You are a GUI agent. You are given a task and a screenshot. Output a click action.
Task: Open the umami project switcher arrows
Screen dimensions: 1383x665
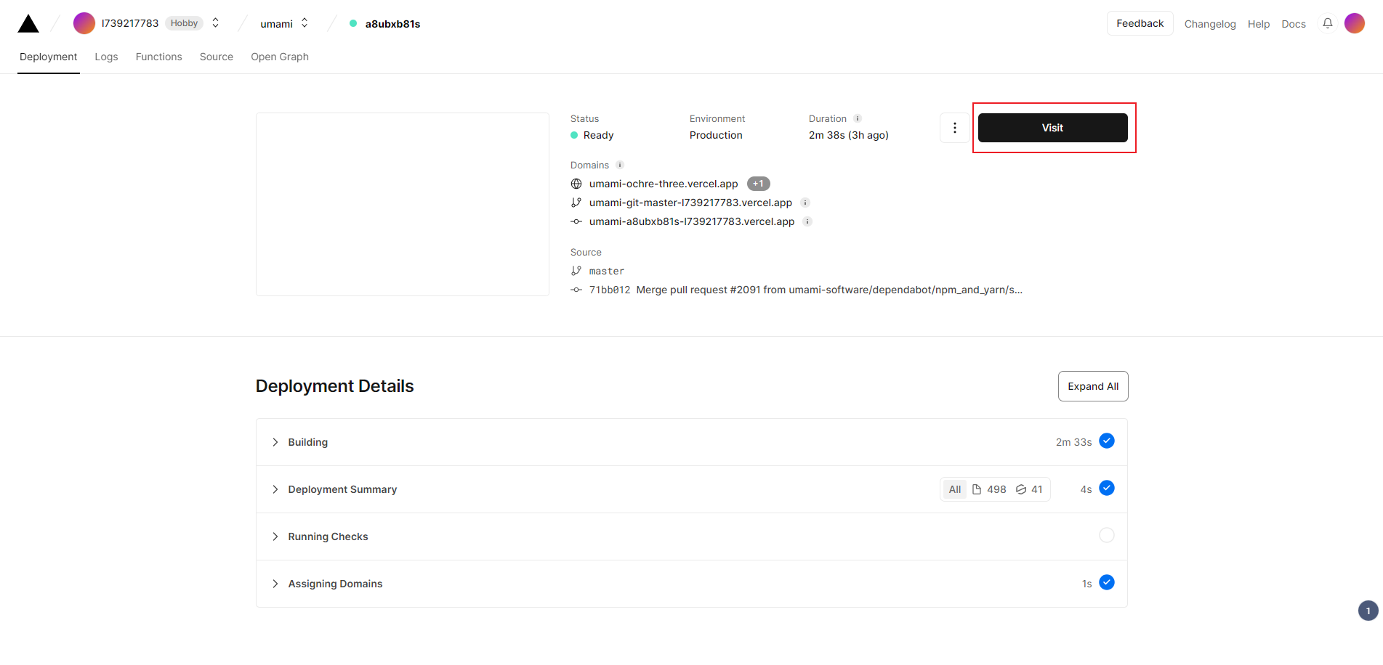click(305, 23)
